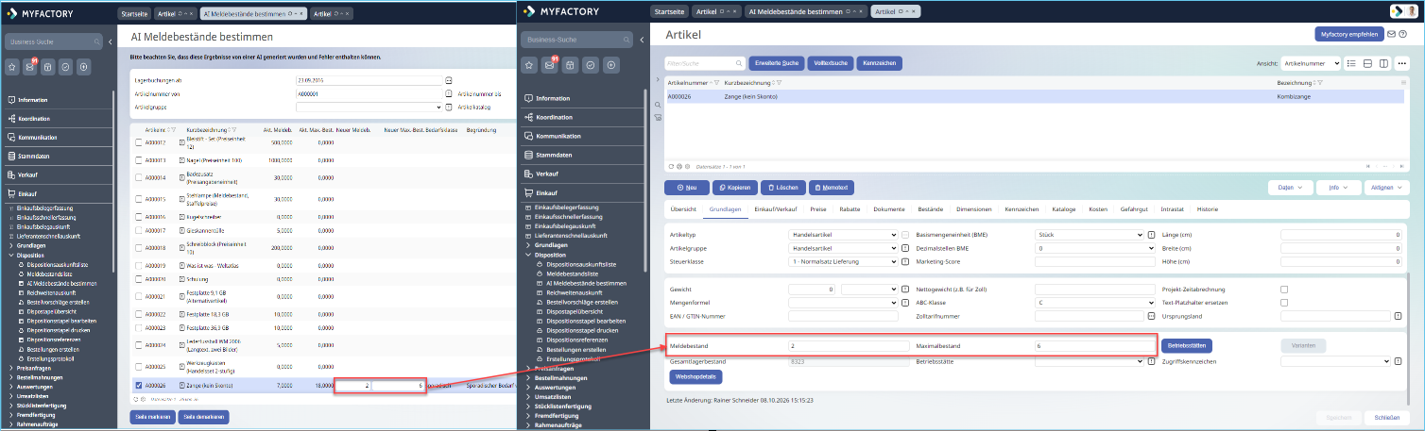
Task: Toggle Text-Platzhalter ersetzen checkbox
Action: [x=1284, y=302]
